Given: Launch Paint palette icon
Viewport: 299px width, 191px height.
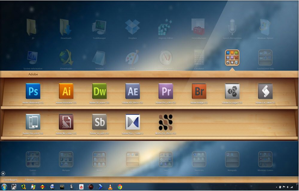Looking at the screenshot, I should click(x=132, y=57).
